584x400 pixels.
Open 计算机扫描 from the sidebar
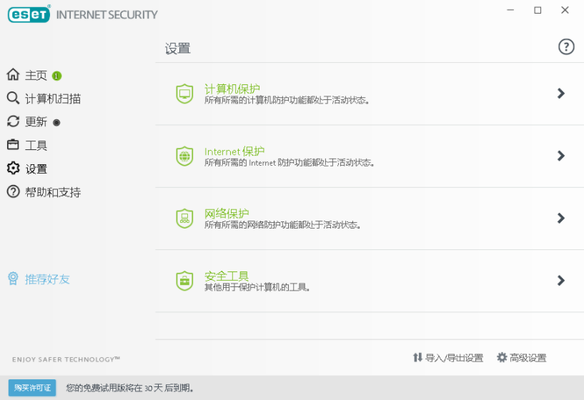(x=52, y=99)
